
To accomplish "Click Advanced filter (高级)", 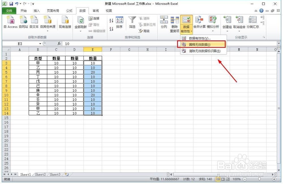I will point(144,31).
